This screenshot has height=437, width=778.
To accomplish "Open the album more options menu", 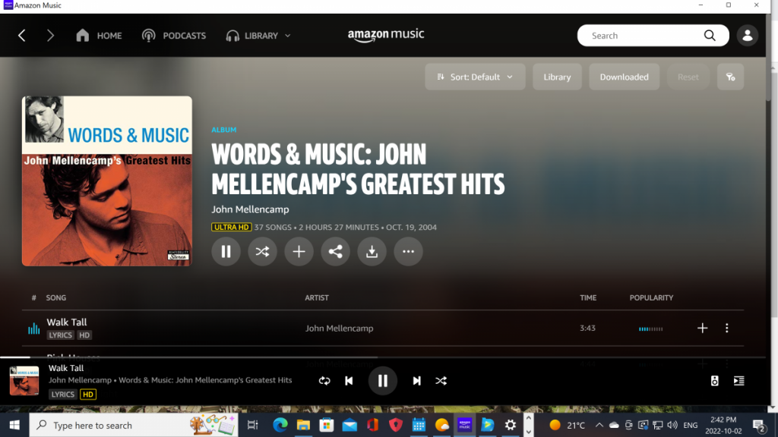I will pyautogui.click(x=408, y=252).
